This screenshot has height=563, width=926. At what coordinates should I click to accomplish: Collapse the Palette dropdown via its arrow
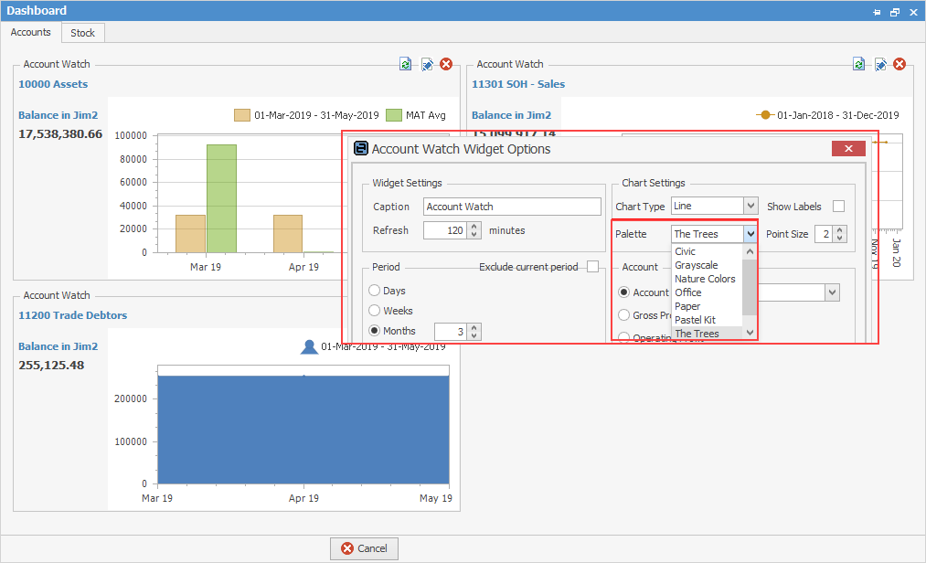point(750,234)
